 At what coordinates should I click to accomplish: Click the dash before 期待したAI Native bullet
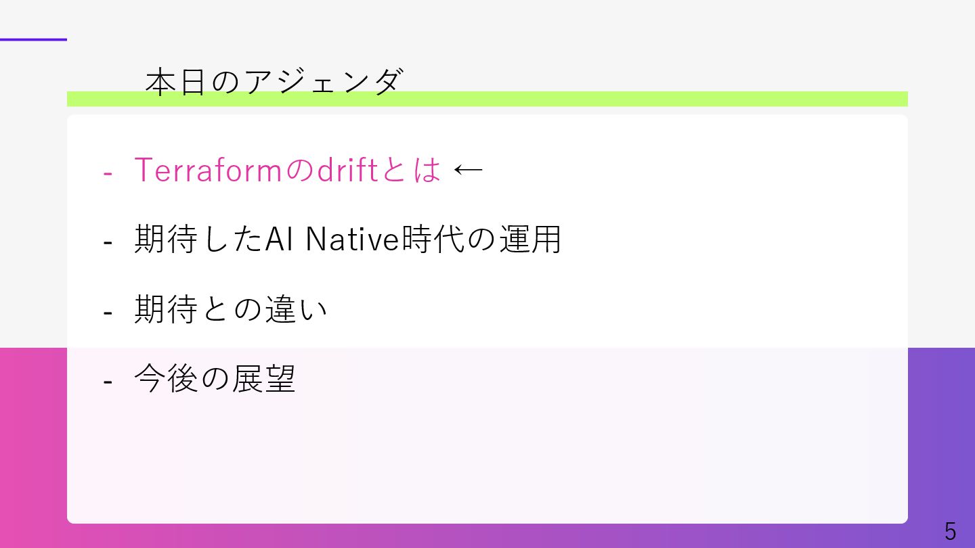pyautogui.click(x=107, y=242)
